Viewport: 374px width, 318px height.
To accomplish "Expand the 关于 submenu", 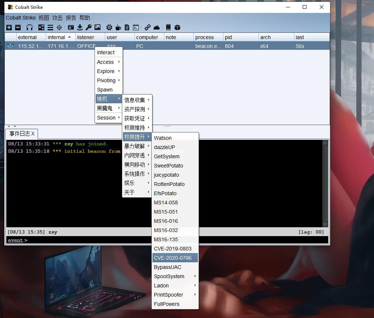I will click(x=137, y=192).
